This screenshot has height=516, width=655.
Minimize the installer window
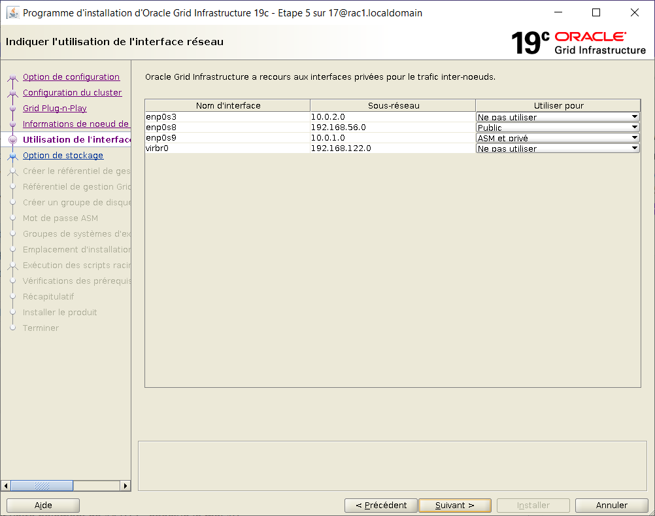click(x=558, y=12)
